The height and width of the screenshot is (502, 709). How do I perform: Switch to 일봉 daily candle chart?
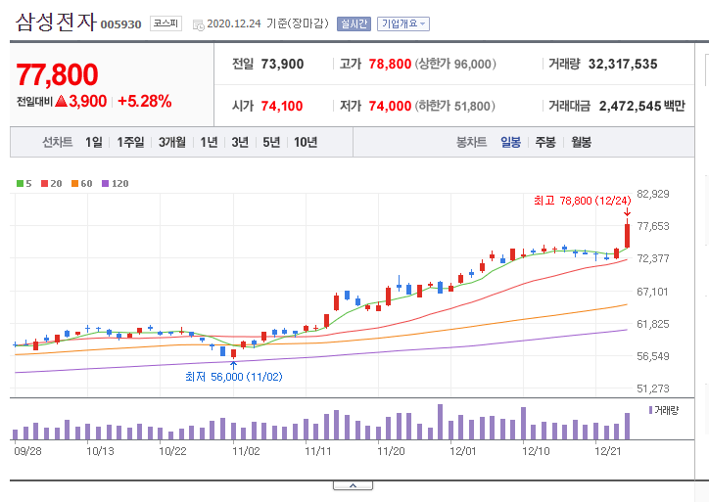[x=510, y=142]
